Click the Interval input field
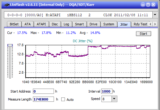Image resolution: width=160 pixels, height=110 pixels. [107, 91]
